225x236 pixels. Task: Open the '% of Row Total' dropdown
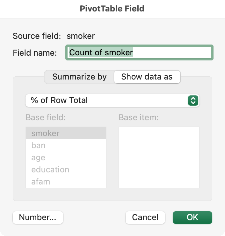pyautogui.click(x=112, y=101)
